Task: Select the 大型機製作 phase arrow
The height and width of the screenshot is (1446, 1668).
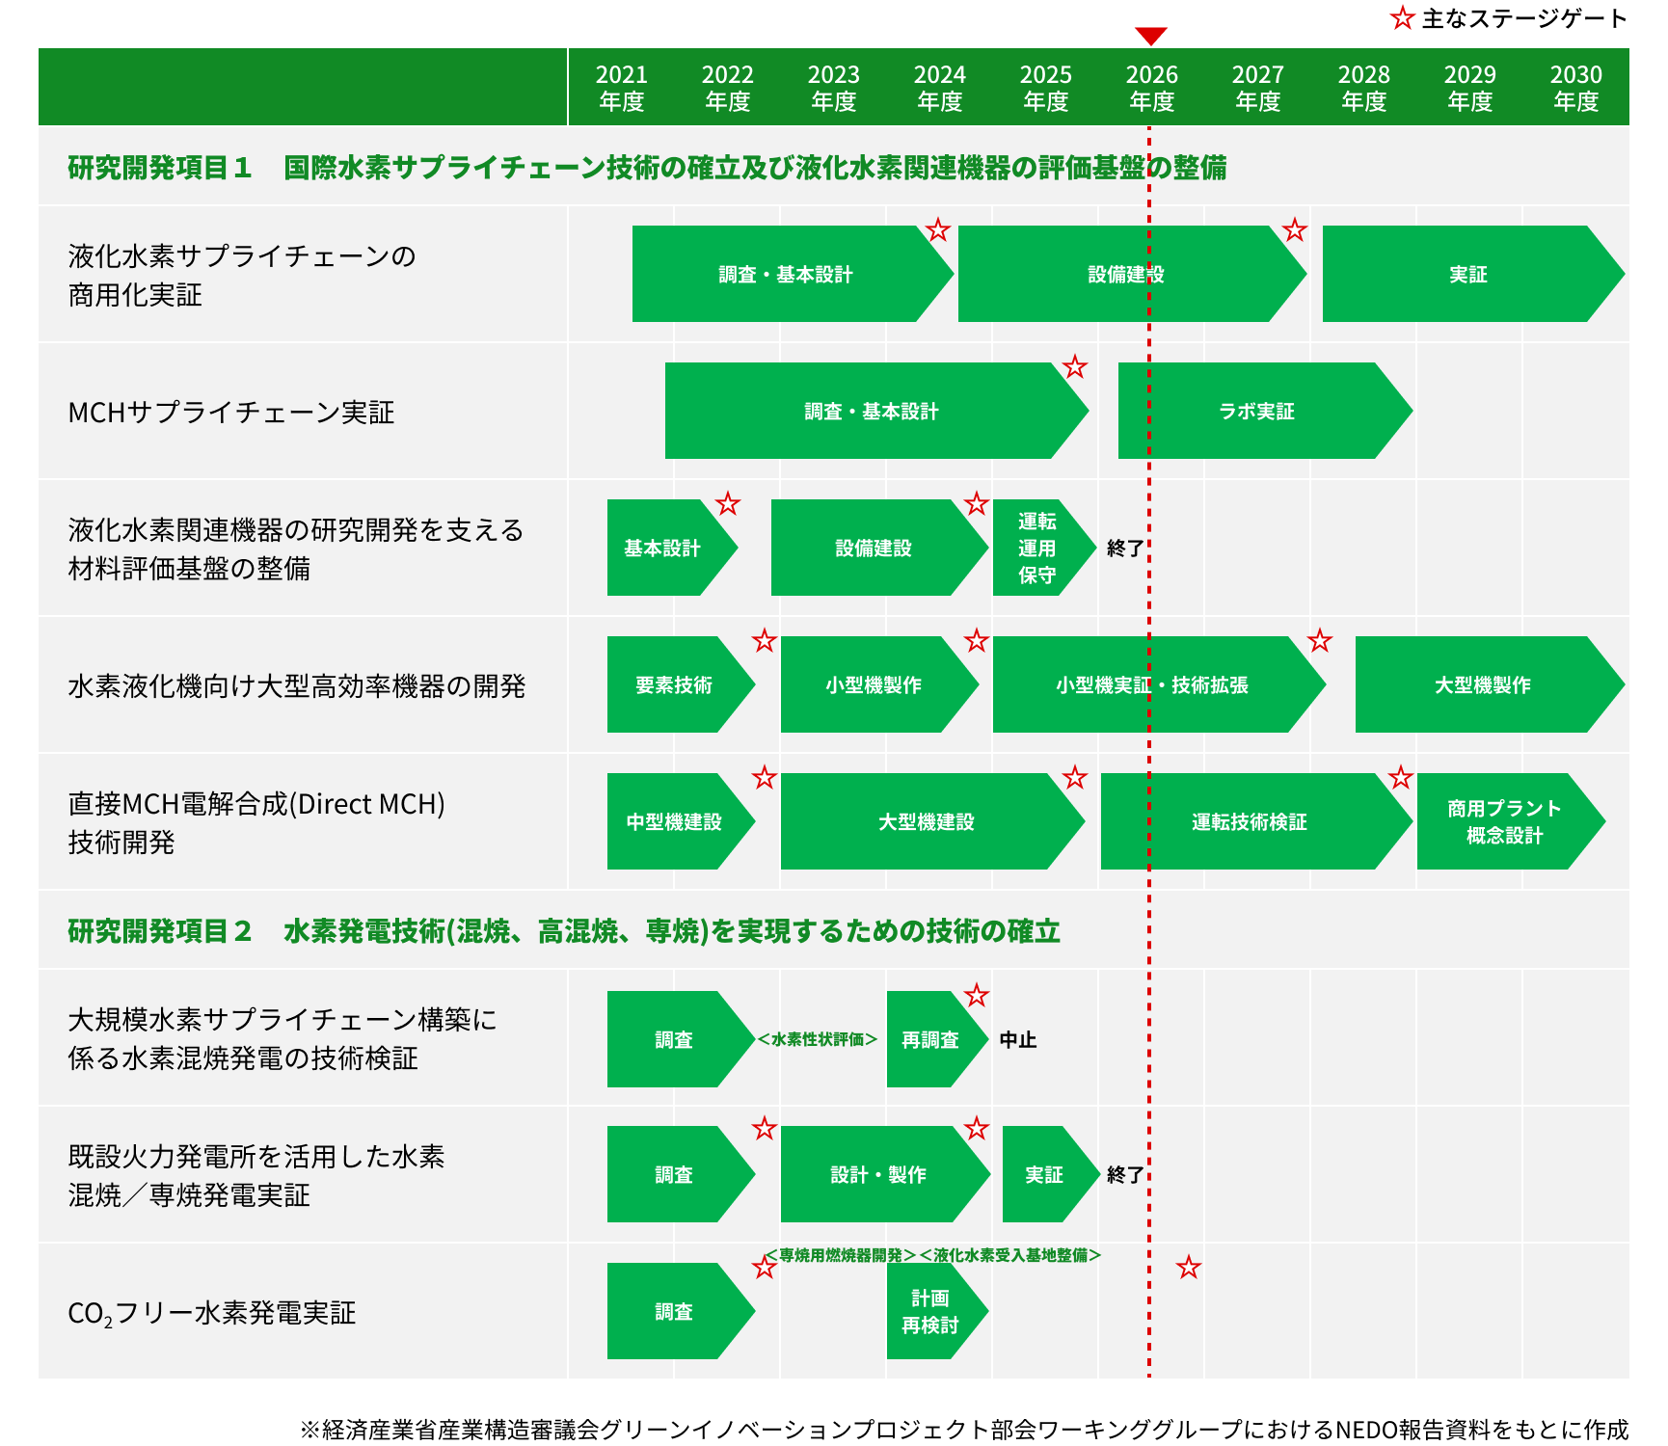Action: tap(1490, 684)
